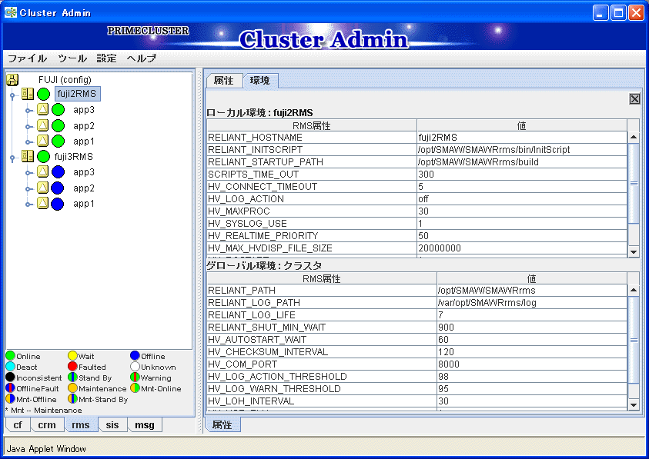Click the FUJI cluster config icon
The width and height of the screenshot is (649, 459).
[x=13, y=80]
